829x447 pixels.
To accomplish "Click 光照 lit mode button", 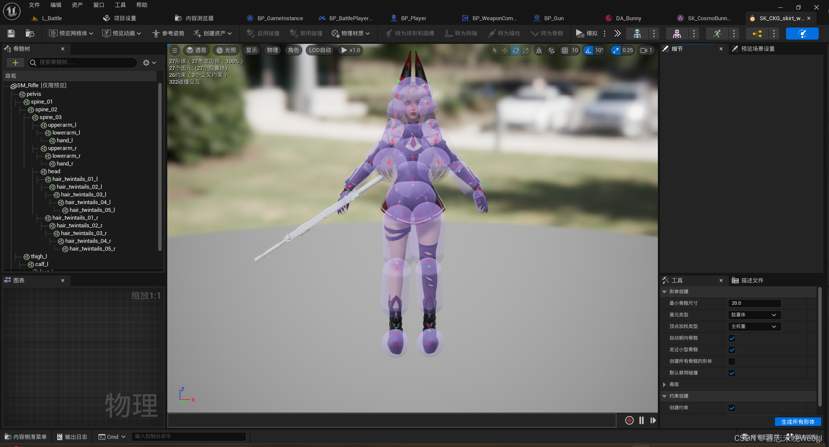I will [x=226, y=50].
